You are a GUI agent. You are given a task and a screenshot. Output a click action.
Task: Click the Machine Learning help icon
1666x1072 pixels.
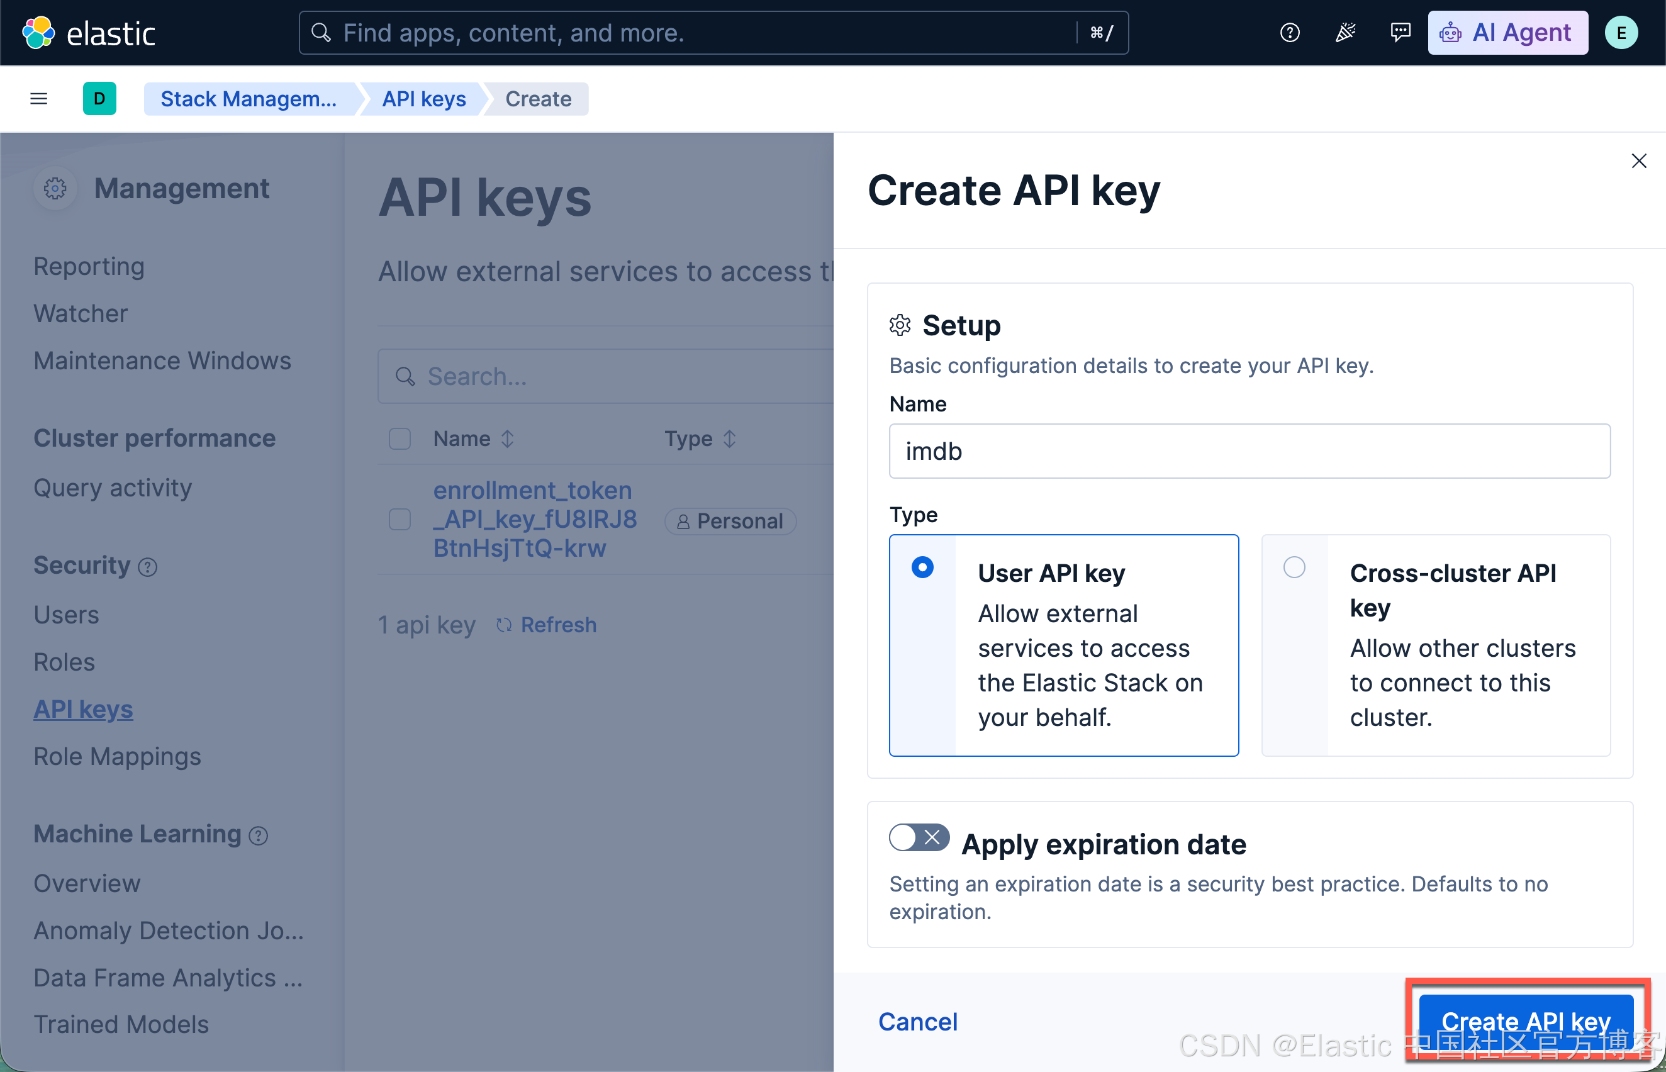tap(259, 836)
